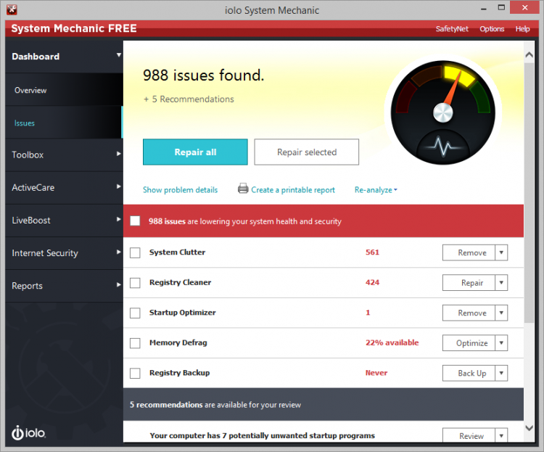
Task: Open dropdown arrow next to Optimize button
Action: (x=501, y=343)
